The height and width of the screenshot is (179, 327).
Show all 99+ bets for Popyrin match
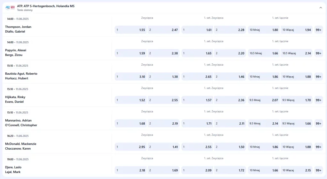[x=318, y=53]
